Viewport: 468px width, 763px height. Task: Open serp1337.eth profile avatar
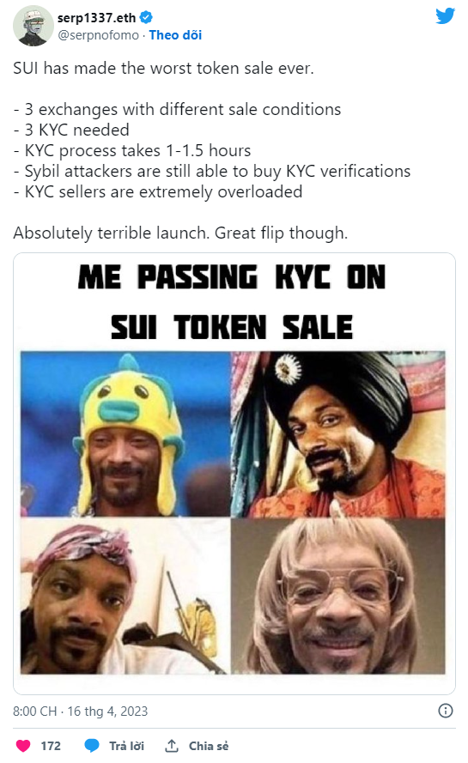click(x=33, y=26)
